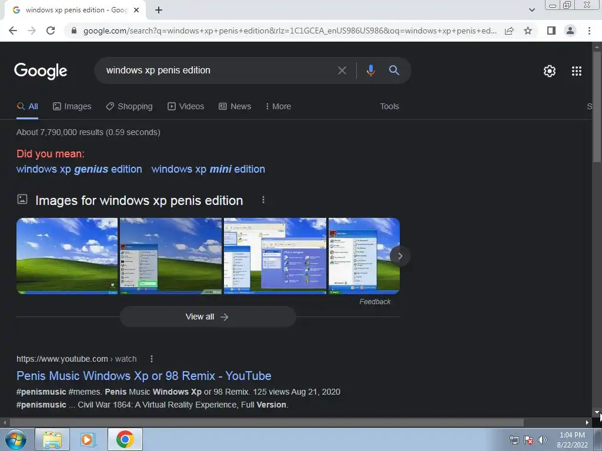Click the View all images button

point(208,317)
